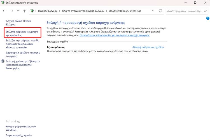210x140 pixels.
Task: Open Περισσότερες πληροφορίες για τα σχέδια link
Action: [115, 35]
